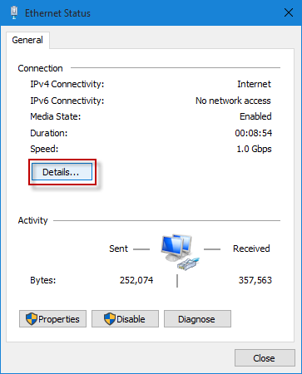Click the received bytes value 357,563

click(x=255, y=280)
